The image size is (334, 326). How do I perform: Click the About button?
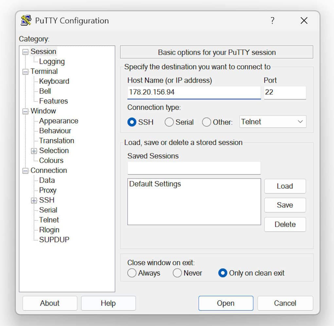(x=50, y=303)
